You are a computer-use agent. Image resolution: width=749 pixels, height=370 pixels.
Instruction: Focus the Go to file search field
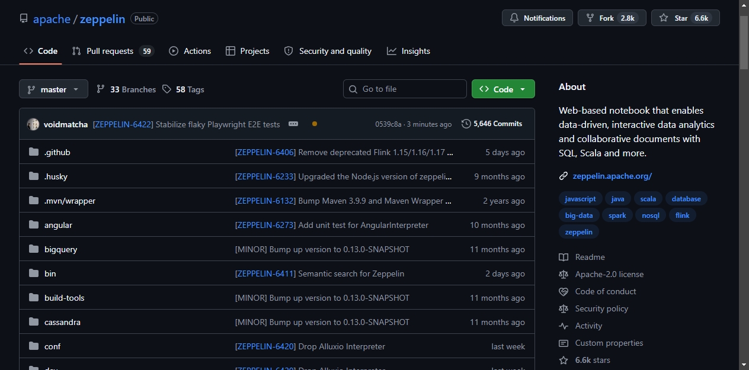(x=405, y=89)
